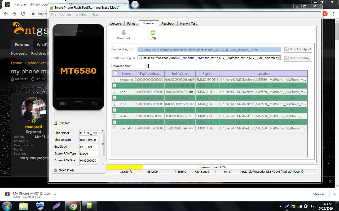Open the Forums tab in the browser page
The width and height of the screenshot is (339, 211).
pos(22,45)
